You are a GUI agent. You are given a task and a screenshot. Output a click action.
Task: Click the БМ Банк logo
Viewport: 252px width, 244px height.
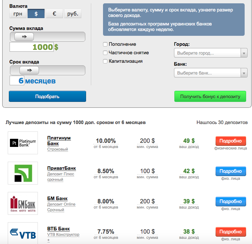[23, 203]
